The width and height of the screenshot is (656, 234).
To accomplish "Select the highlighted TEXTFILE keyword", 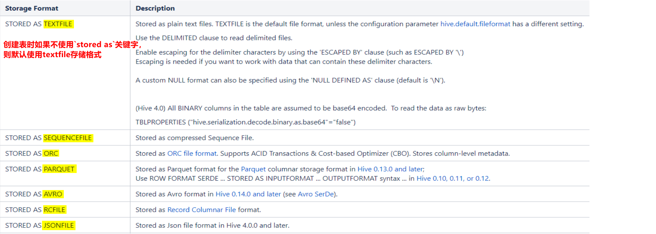I will pyautogui.click(x=58, y=24).
